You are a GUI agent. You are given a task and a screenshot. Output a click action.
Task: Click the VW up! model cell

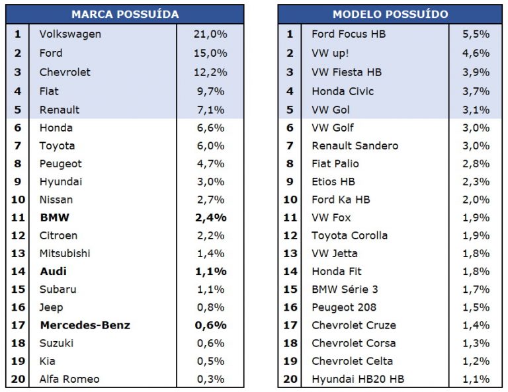(x=336, y=53)
